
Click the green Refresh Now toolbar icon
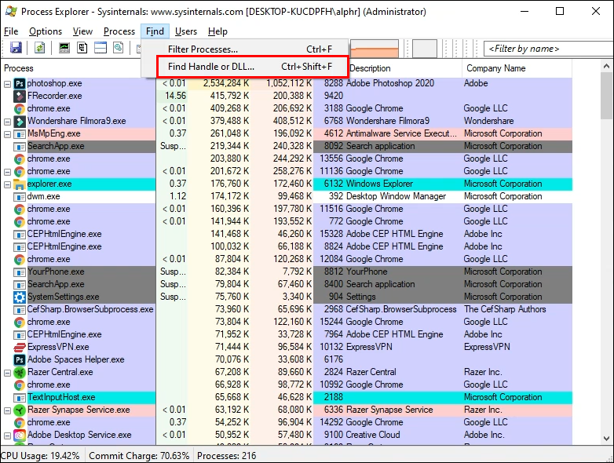click(x=38, y=48)
